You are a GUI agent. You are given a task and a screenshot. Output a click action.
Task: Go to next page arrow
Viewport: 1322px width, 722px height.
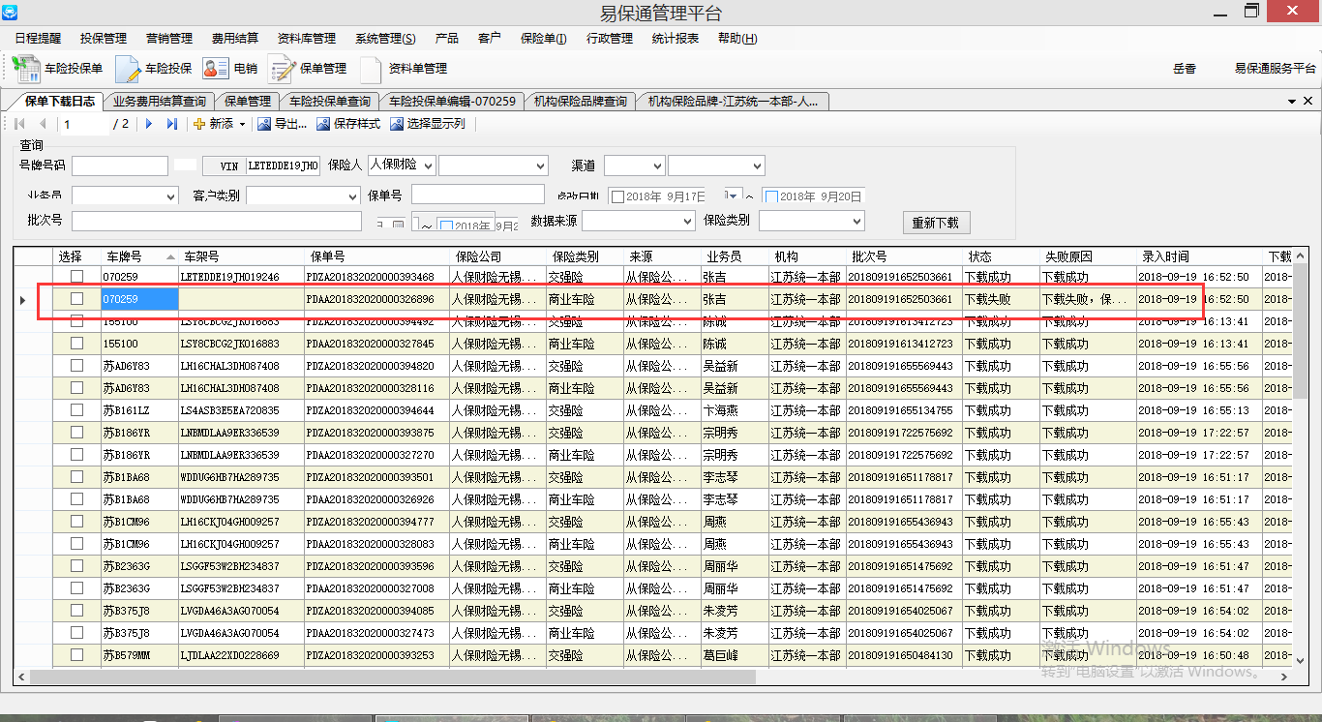[x=149, y=124]
